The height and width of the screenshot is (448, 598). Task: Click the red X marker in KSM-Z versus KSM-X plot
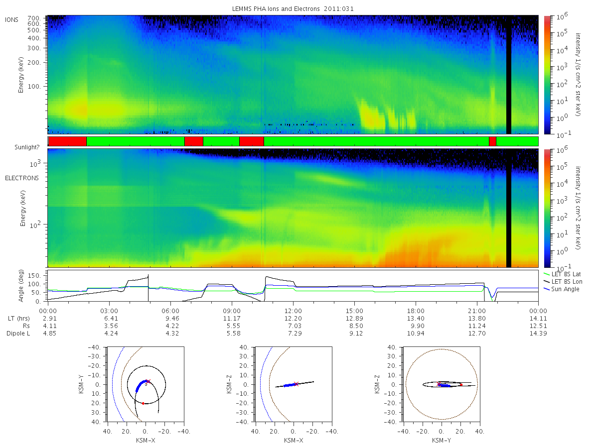(x=296, y=383)
